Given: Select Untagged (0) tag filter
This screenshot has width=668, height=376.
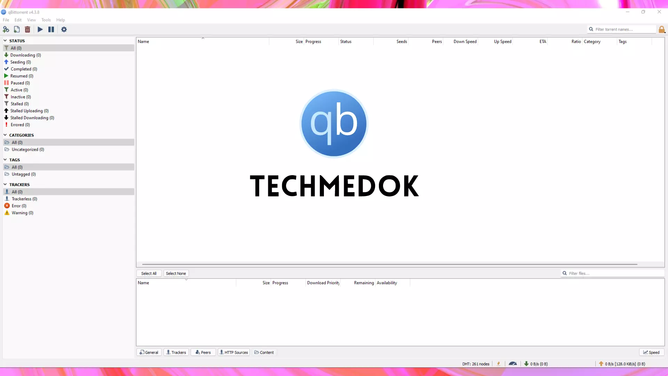Looking at the screenshot, I should pyautogui.click(x=69, y=174).
